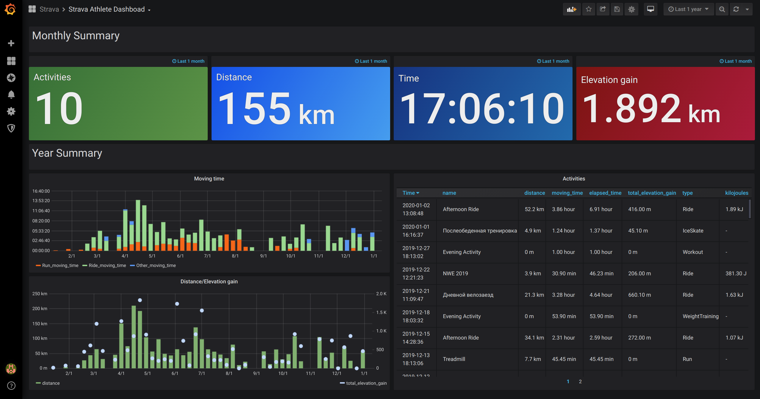Enable TV kiosk mode with the monitor icon
This screenshot has width=760, height=399.
point(650,9)
